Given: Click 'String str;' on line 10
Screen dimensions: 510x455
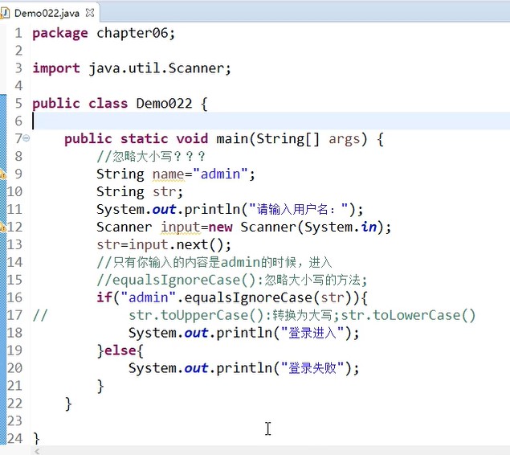Looking at the screenshot, I should coord(140,191).
